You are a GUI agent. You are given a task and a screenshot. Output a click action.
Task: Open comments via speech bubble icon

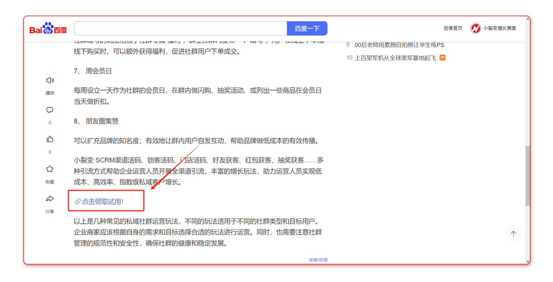[50, 110]
